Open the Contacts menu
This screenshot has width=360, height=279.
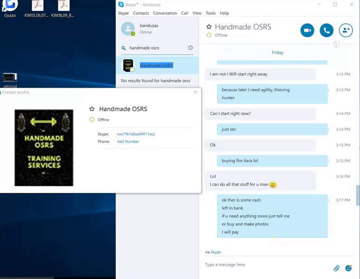pos(141,13)
